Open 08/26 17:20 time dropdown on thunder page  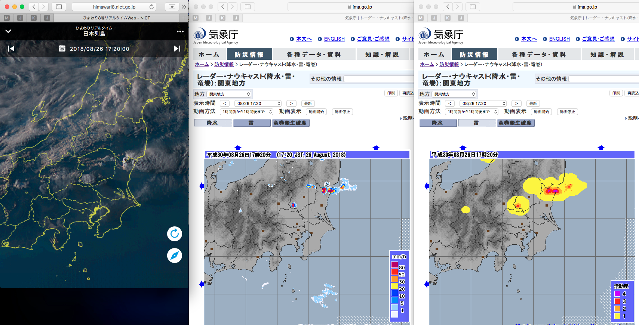(x=483, y=103)
